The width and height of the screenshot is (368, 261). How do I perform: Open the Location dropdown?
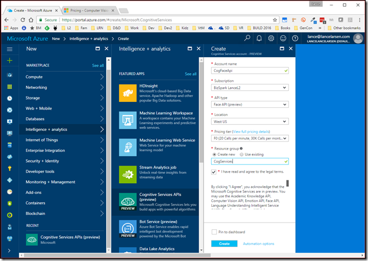coord(249,121)
